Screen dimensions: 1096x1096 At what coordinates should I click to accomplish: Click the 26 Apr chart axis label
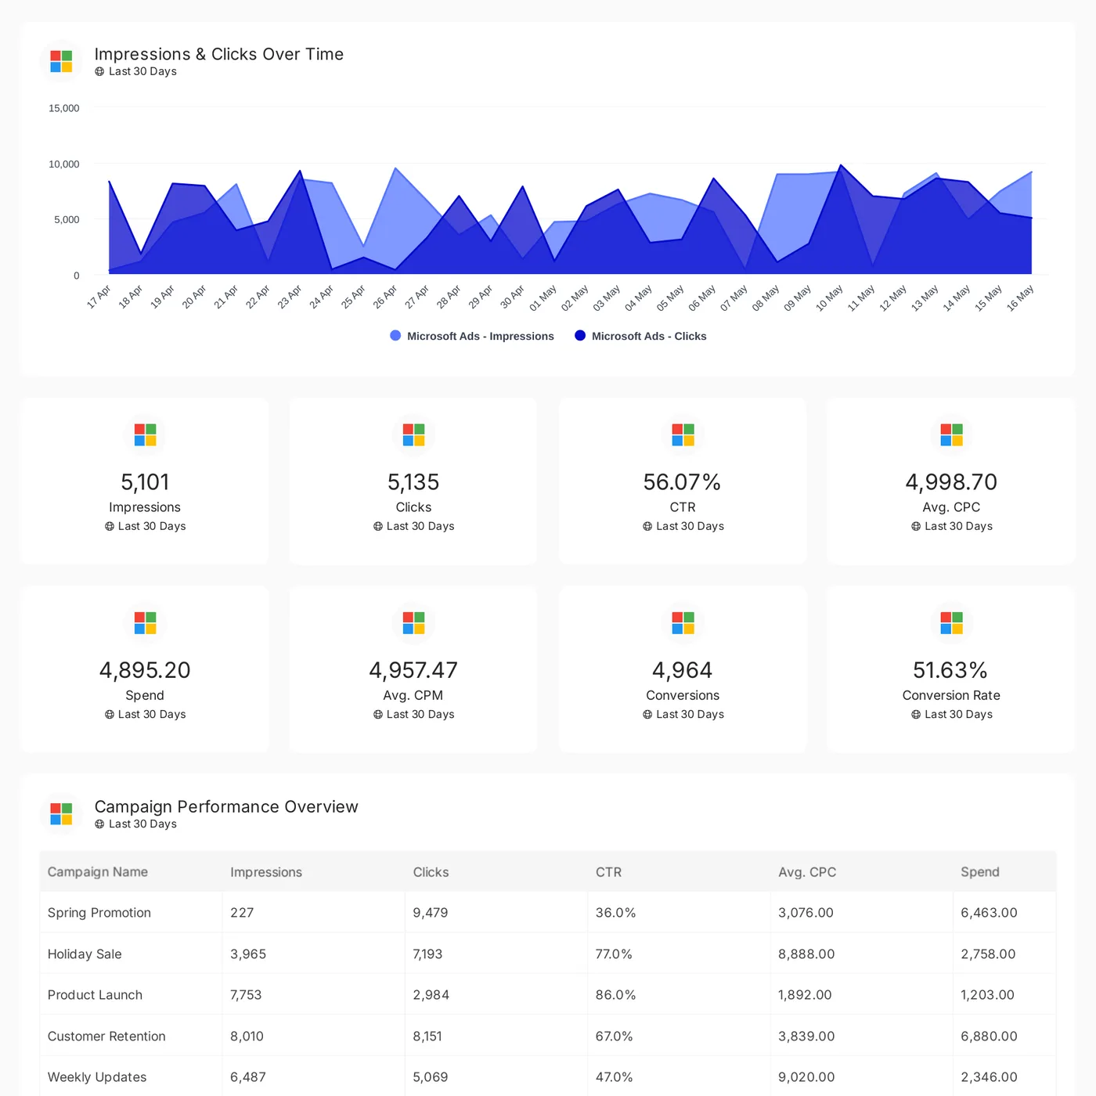click(385, 297)
